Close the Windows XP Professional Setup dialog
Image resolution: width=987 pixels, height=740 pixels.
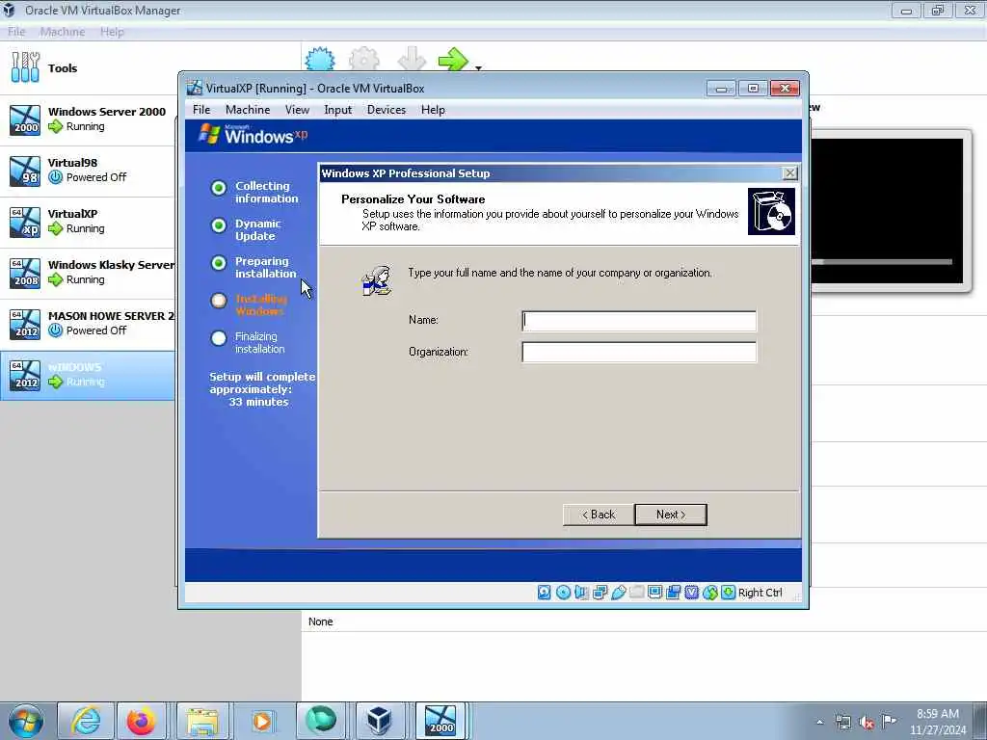790,173
